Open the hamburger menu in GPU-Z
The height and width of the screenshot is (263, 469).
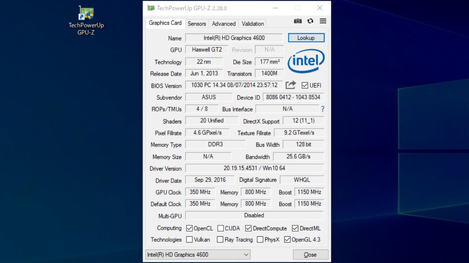[323, 21]
